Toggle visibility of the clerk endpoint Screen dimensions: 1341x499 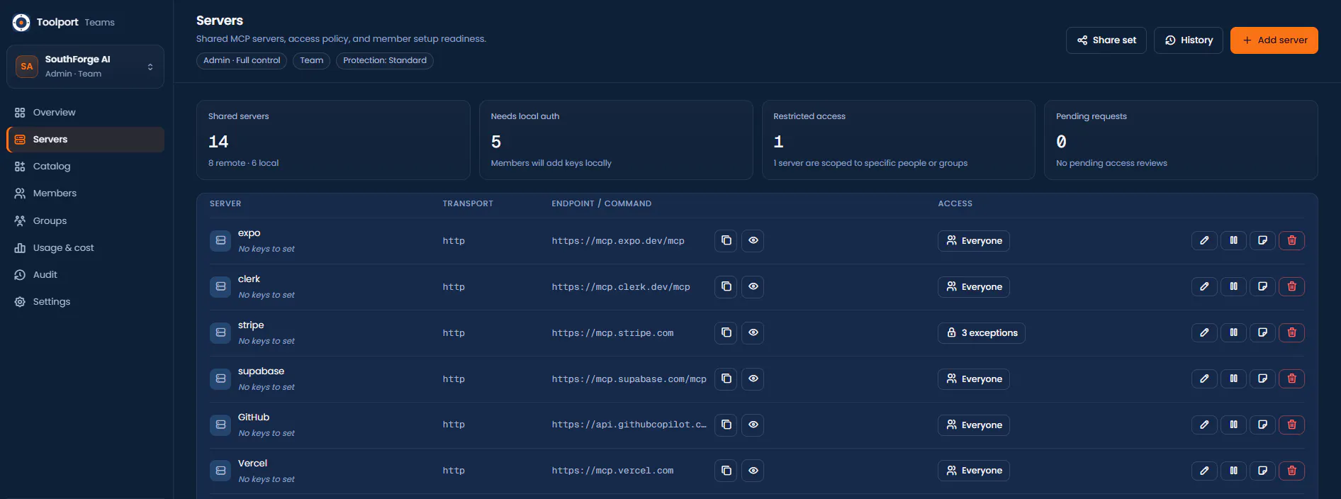click(753, 286)
